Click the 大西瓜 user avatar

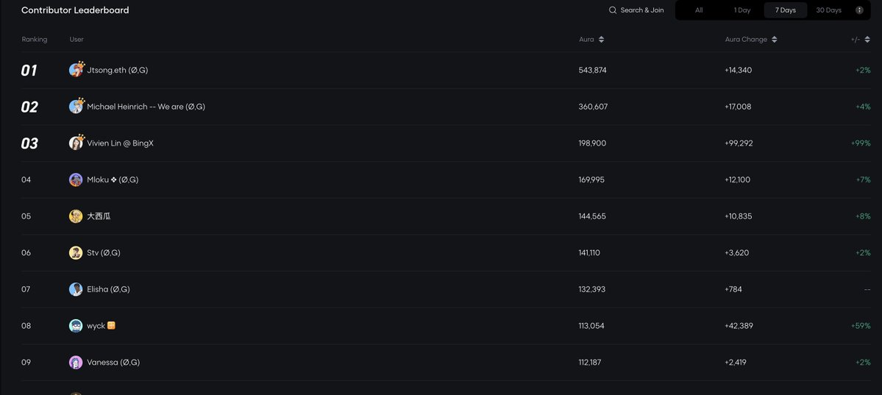click(76, 216)
